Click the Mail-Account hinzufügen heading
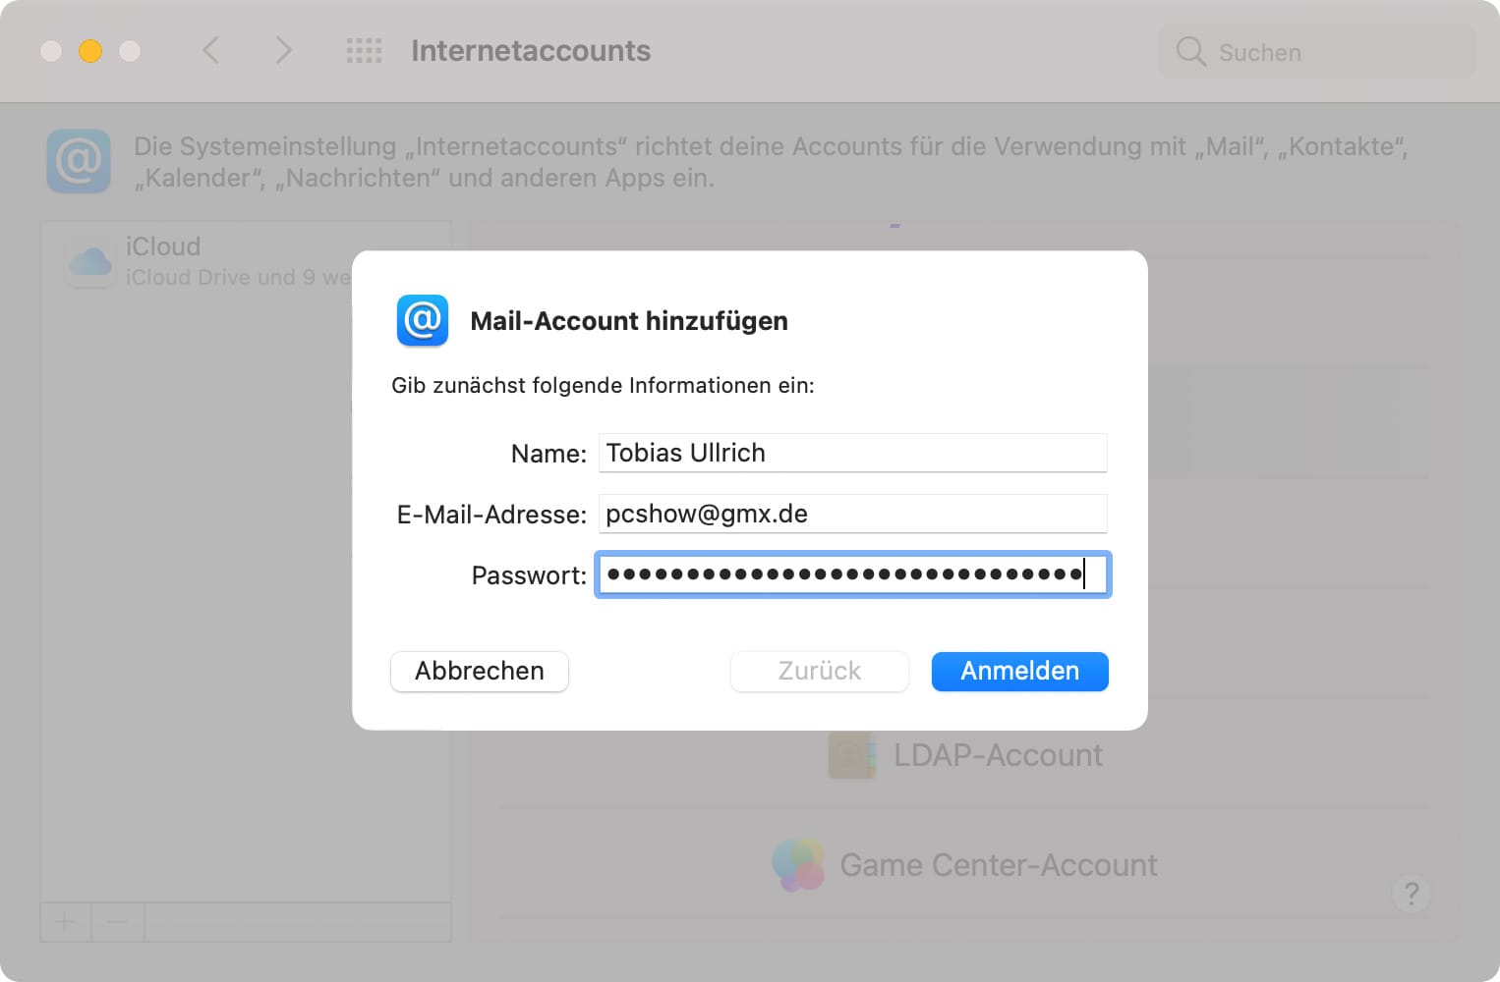The width and height of the screenshot is (1500, 982). (629, 321)
